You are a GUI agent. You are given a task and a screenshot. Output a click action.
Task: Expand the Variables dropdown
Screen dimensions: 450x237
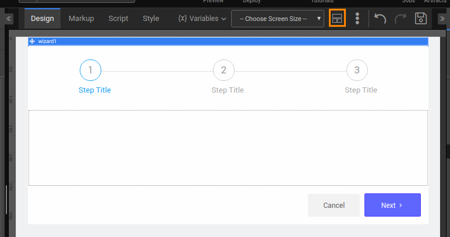pos(202,19)
